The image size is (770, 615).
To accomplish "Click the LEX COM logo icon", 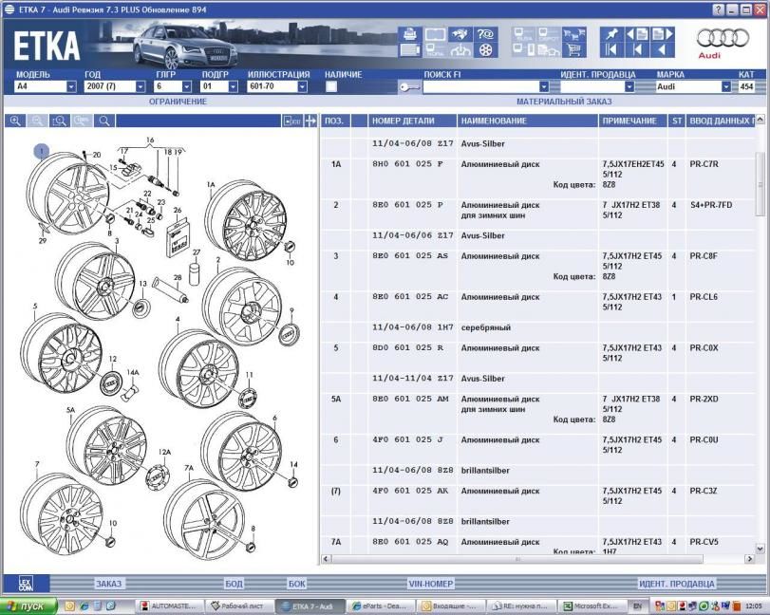I will [x=26, y=583].
